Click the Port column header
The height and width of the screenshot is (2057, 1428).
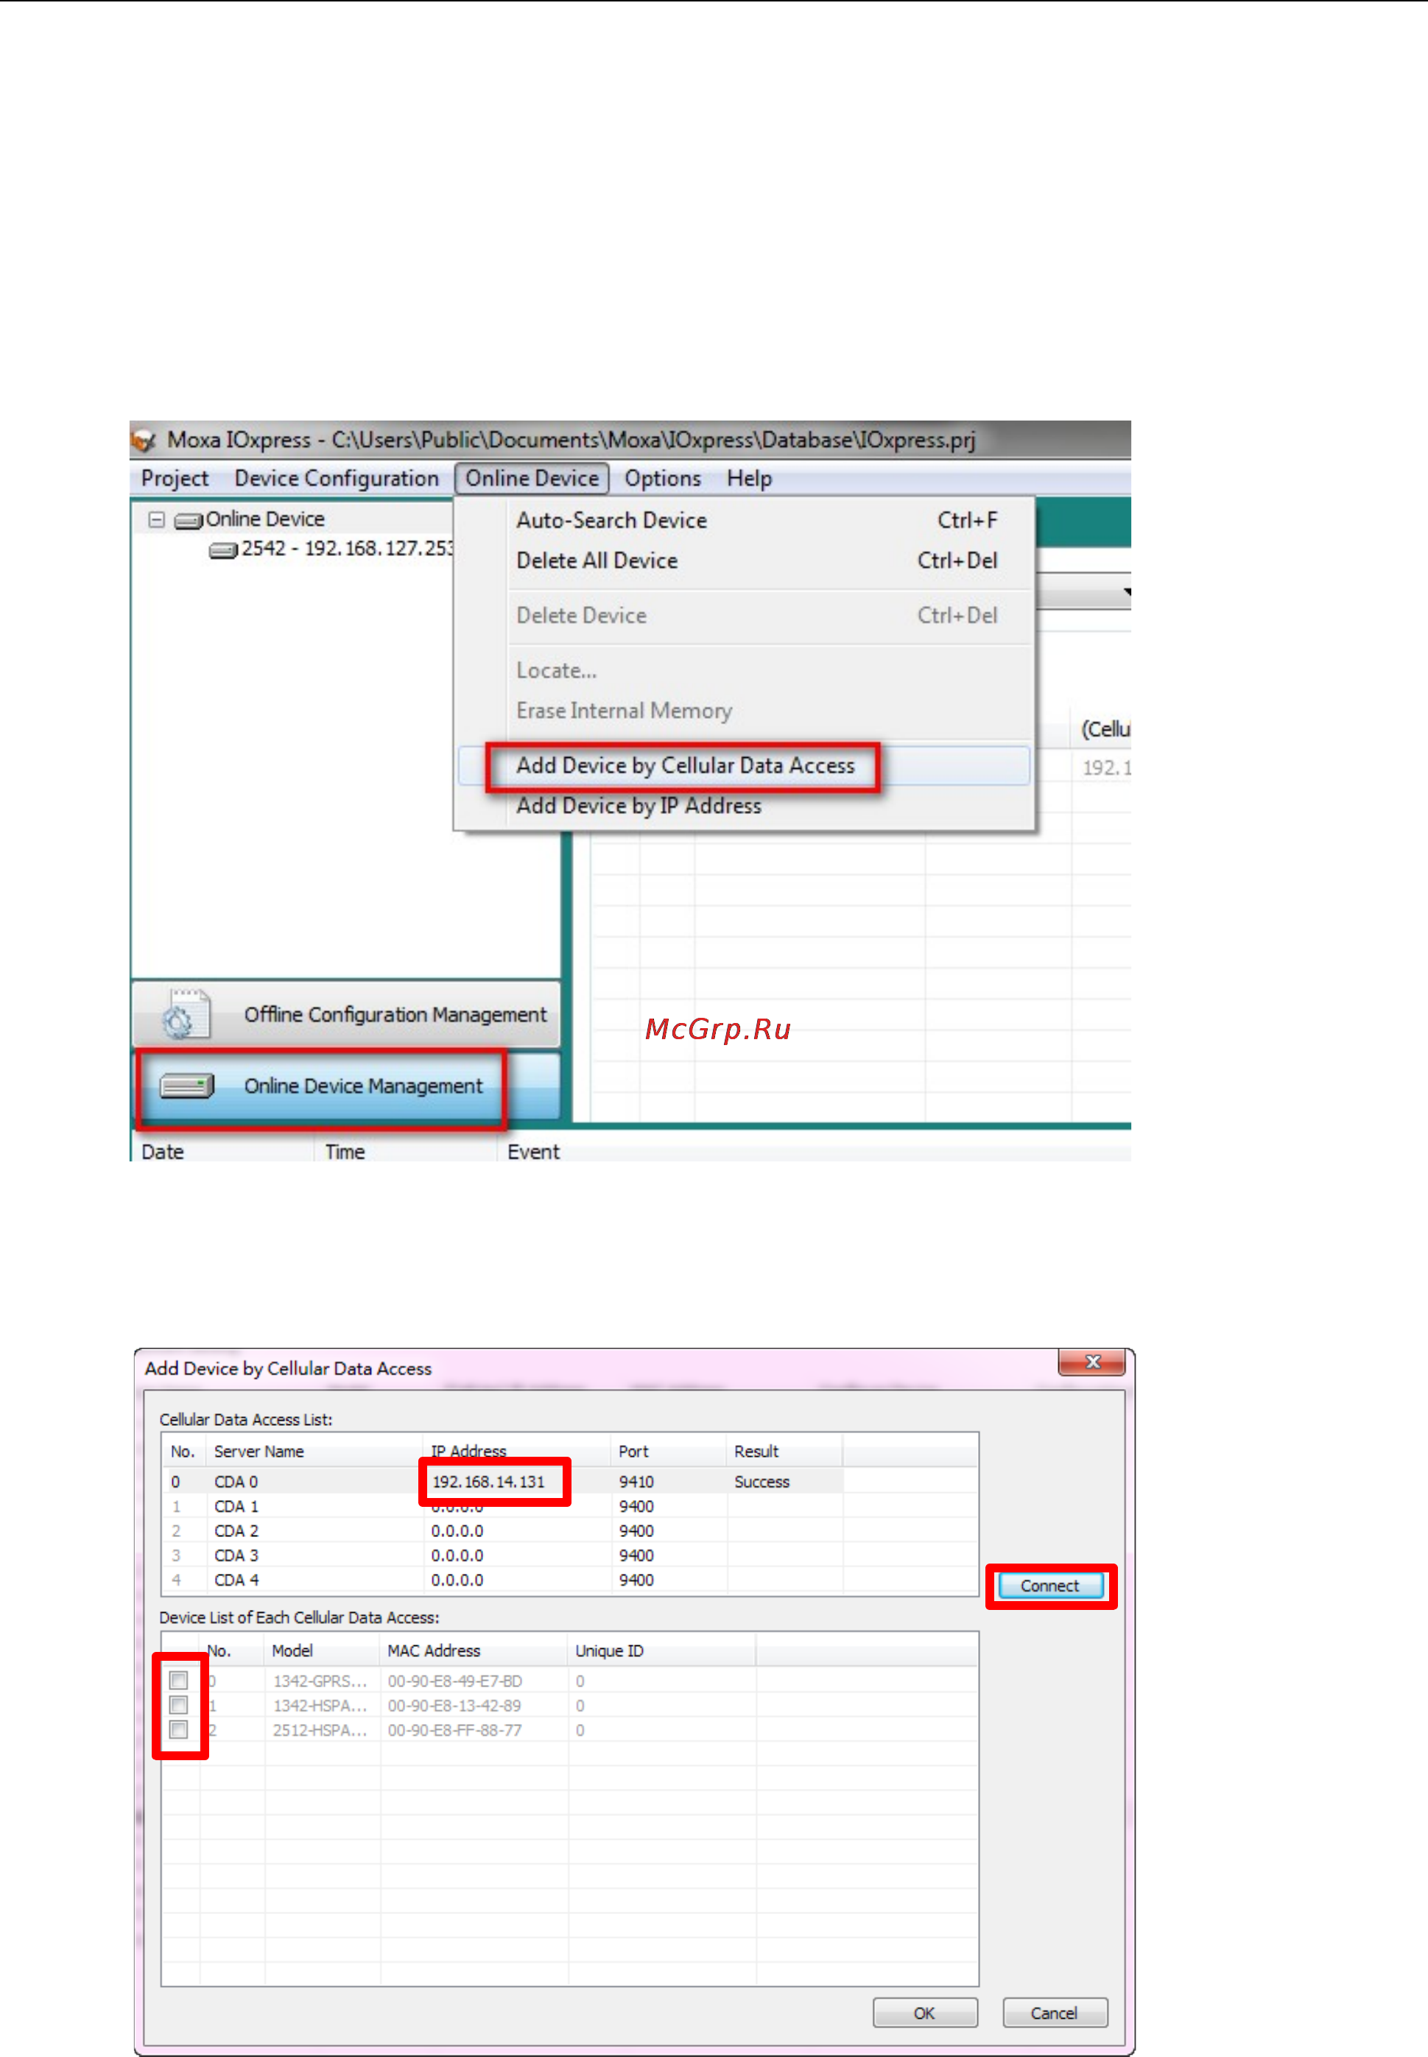tap(669, 1452)
